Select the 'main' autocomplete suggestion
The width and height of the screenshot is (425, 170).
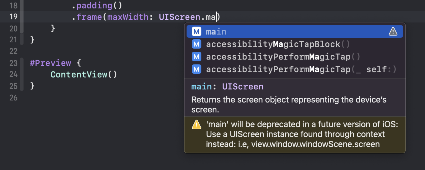[295, 32]
